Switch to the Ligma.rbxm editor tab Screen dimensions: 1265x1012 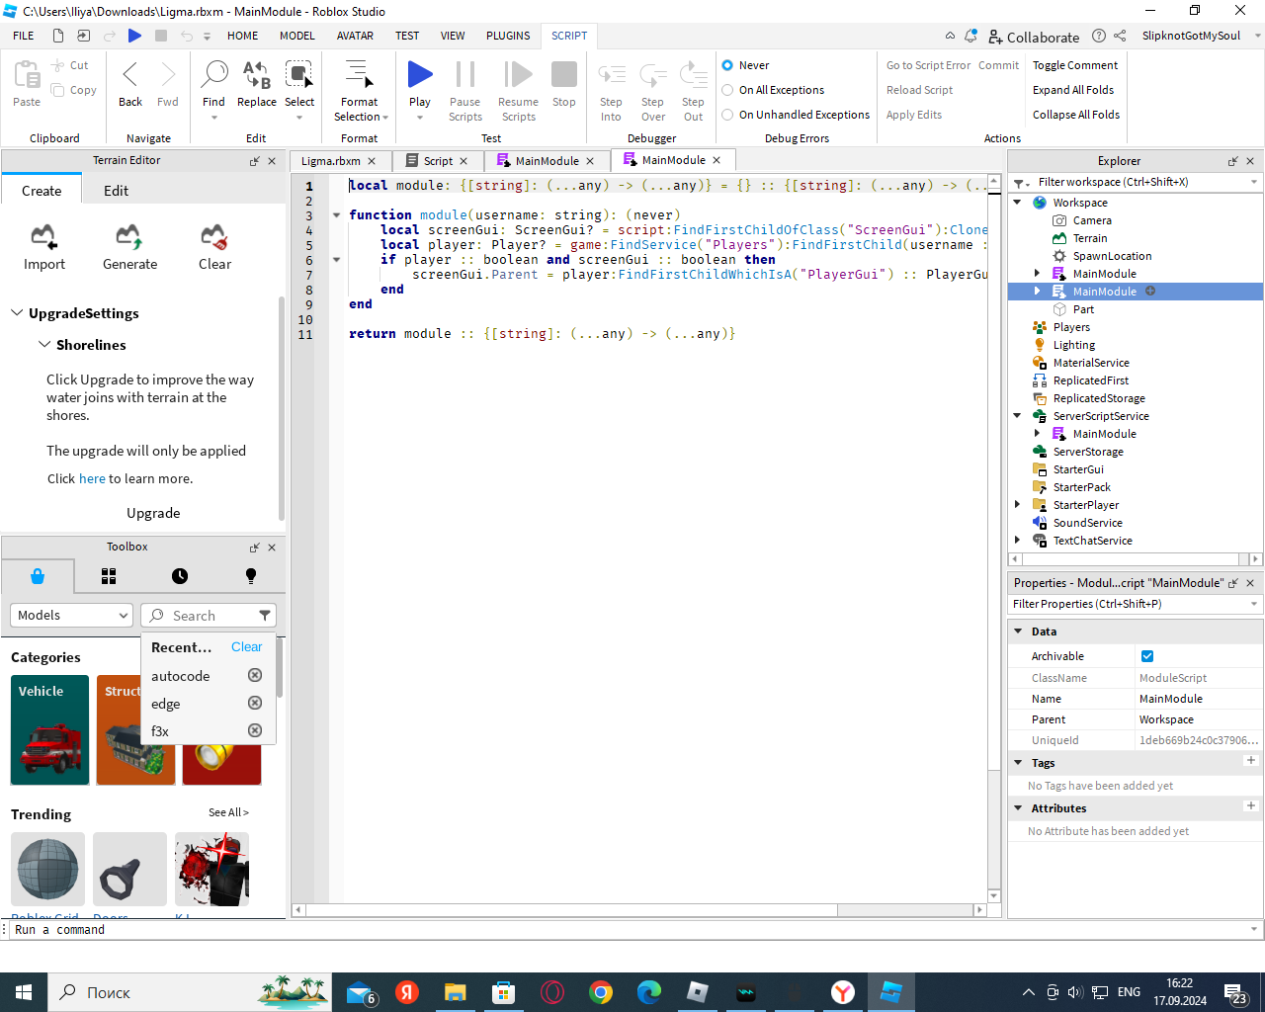(331, 161)
